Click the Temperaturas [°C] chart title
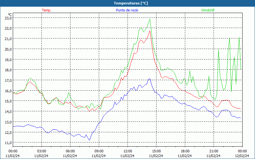The height and width of the screenshot is (159, 255). pyautogui.click(x=131, y=3)
